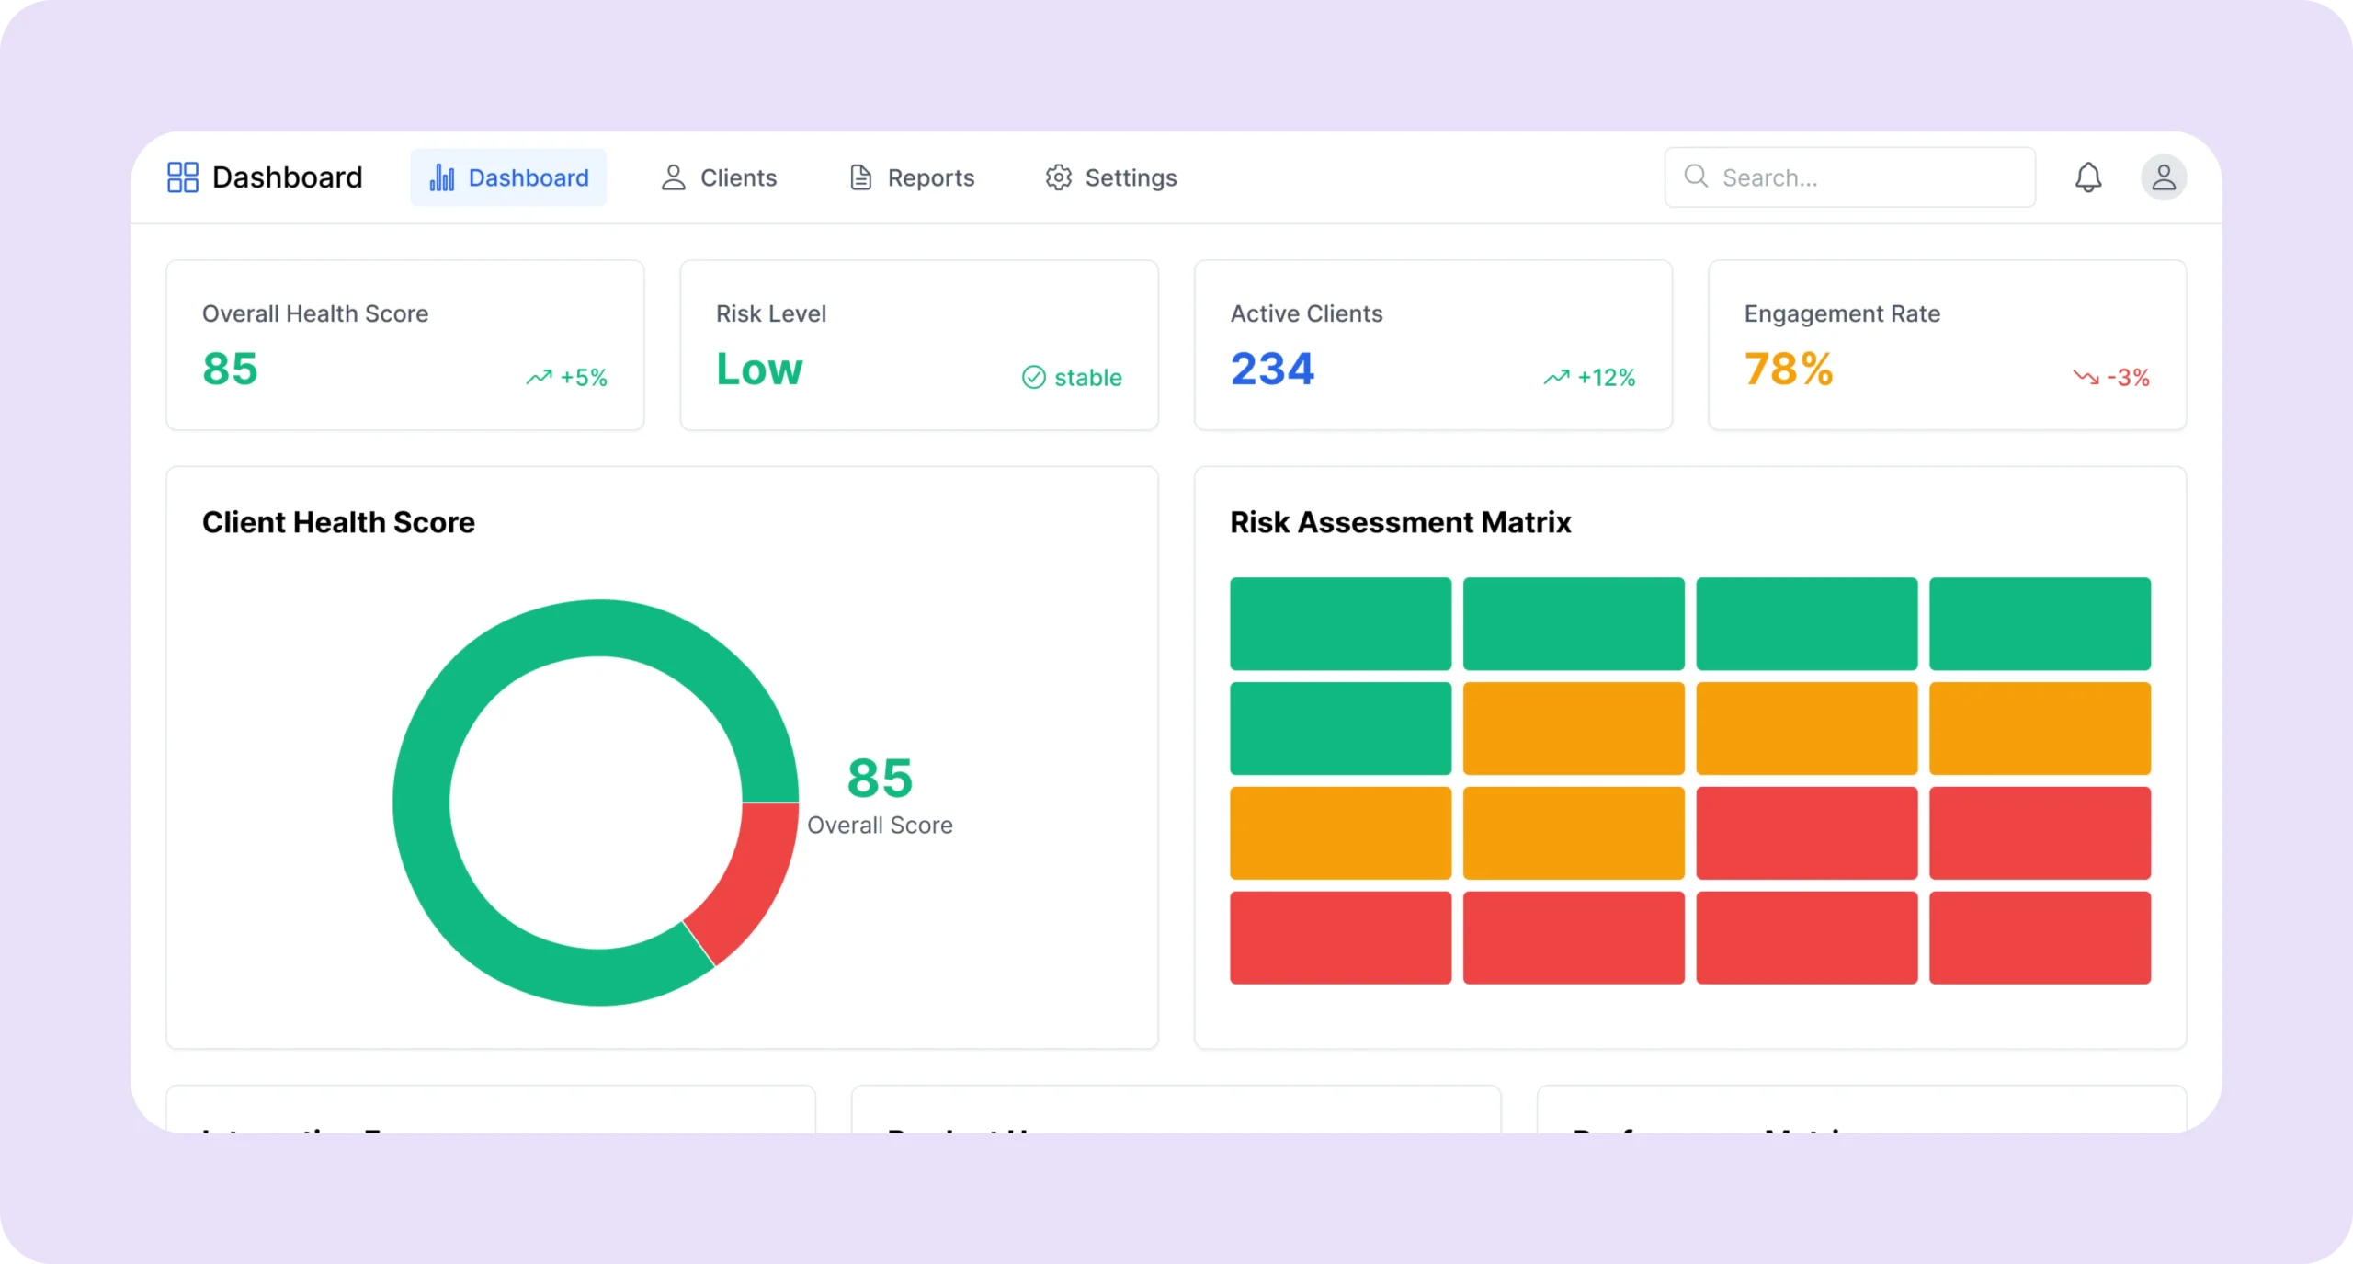Click the downward trend arrow beside -3%
Screen dimensions: 2353x1264
pos(2085,378)
